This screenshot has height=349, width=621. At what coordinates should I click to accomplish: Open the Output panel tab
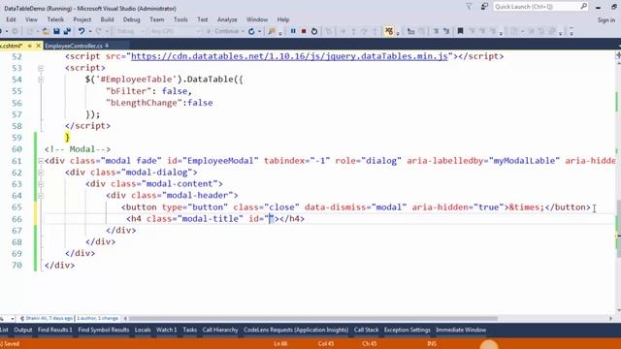tap(23, 330)
